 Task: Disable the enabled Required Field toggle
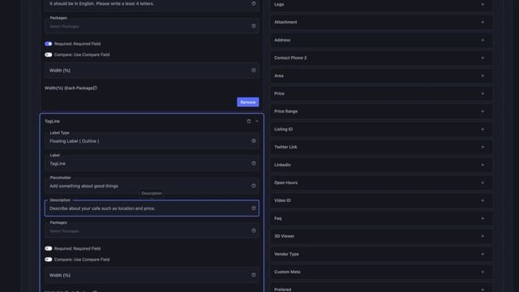click(49, 44)
